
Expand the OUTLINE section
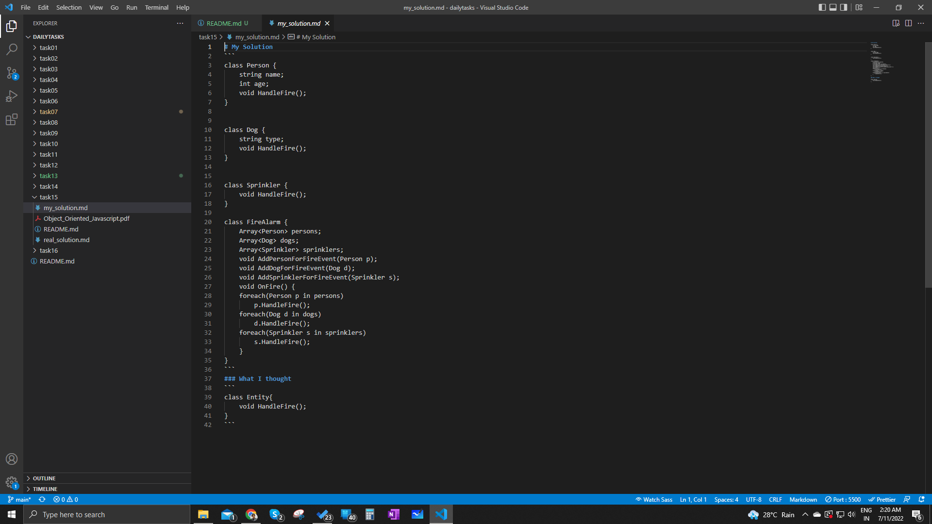coord(44,478)
